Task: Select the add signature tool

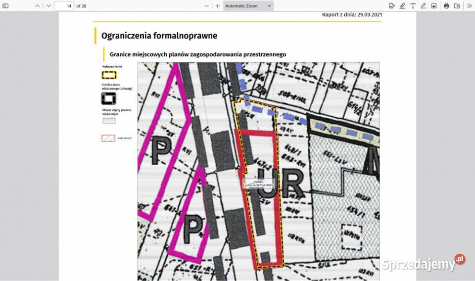Action: click(392, 5)
